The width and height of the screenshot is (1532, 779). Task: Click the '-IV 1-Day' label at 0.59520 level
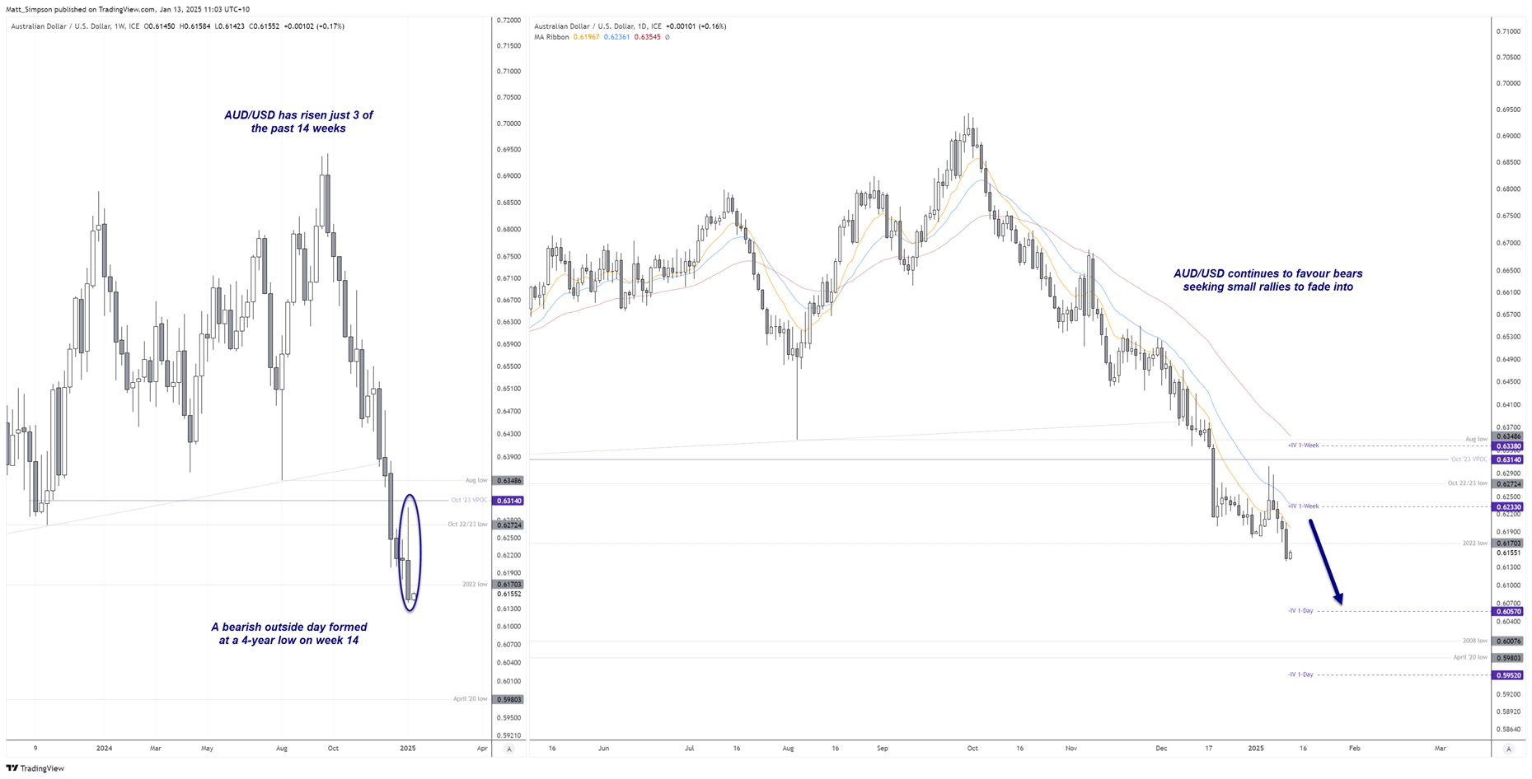click(1300, 674)
